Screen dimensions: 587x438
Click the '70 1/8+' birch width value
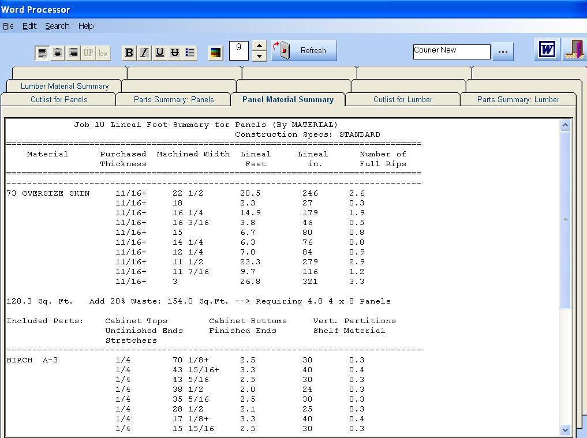pos(190,360)
